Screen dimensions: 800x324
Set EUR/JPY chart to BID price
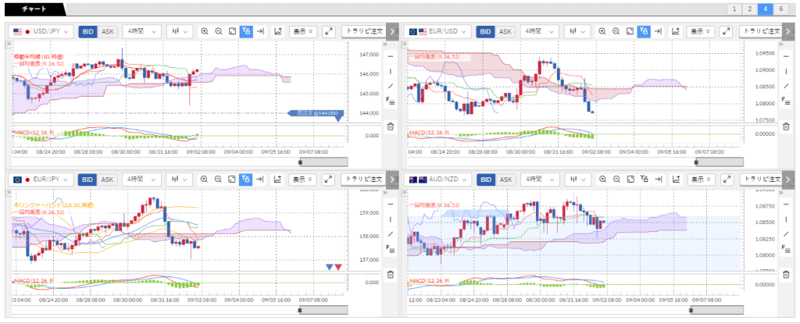click(88, 180)
